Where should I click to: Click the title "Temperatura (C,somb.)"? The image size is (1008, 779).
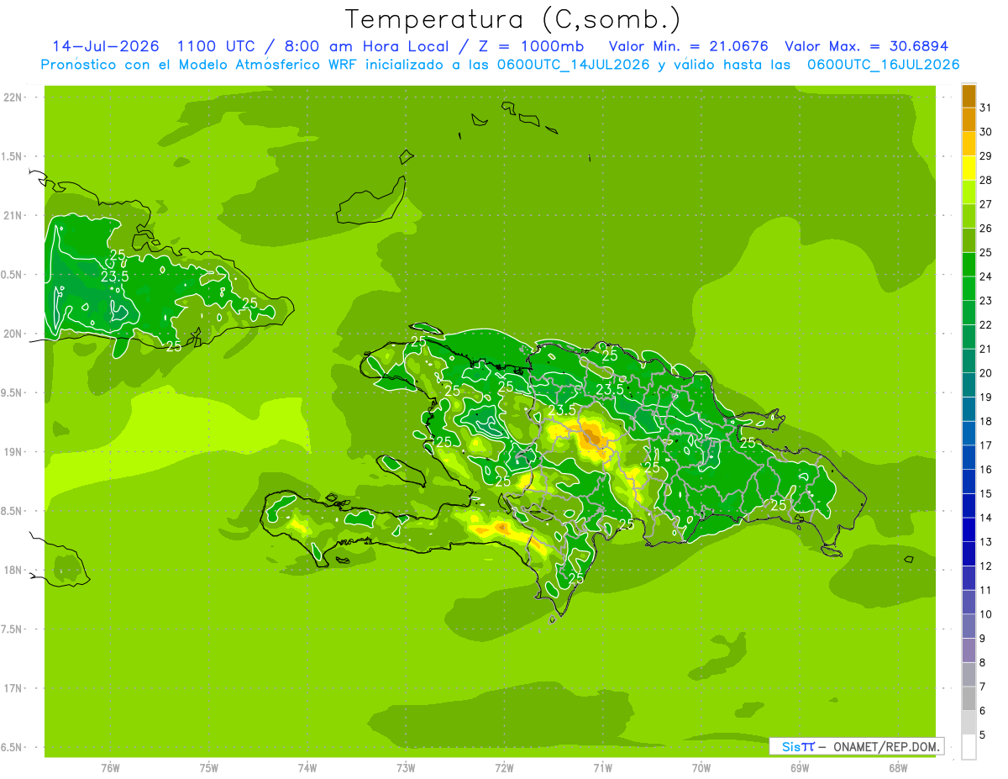tap(512, 19)
